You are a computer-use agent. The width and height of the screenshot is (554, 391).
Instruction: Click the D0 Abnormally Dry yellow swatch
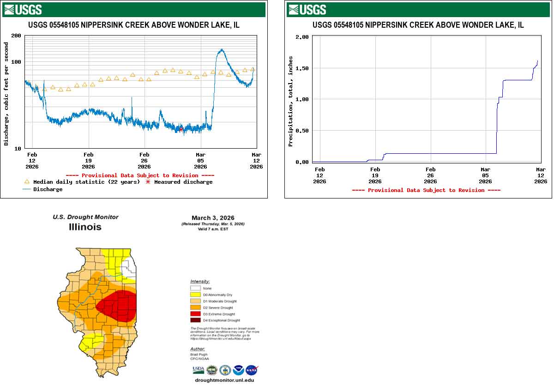point(195,295)
